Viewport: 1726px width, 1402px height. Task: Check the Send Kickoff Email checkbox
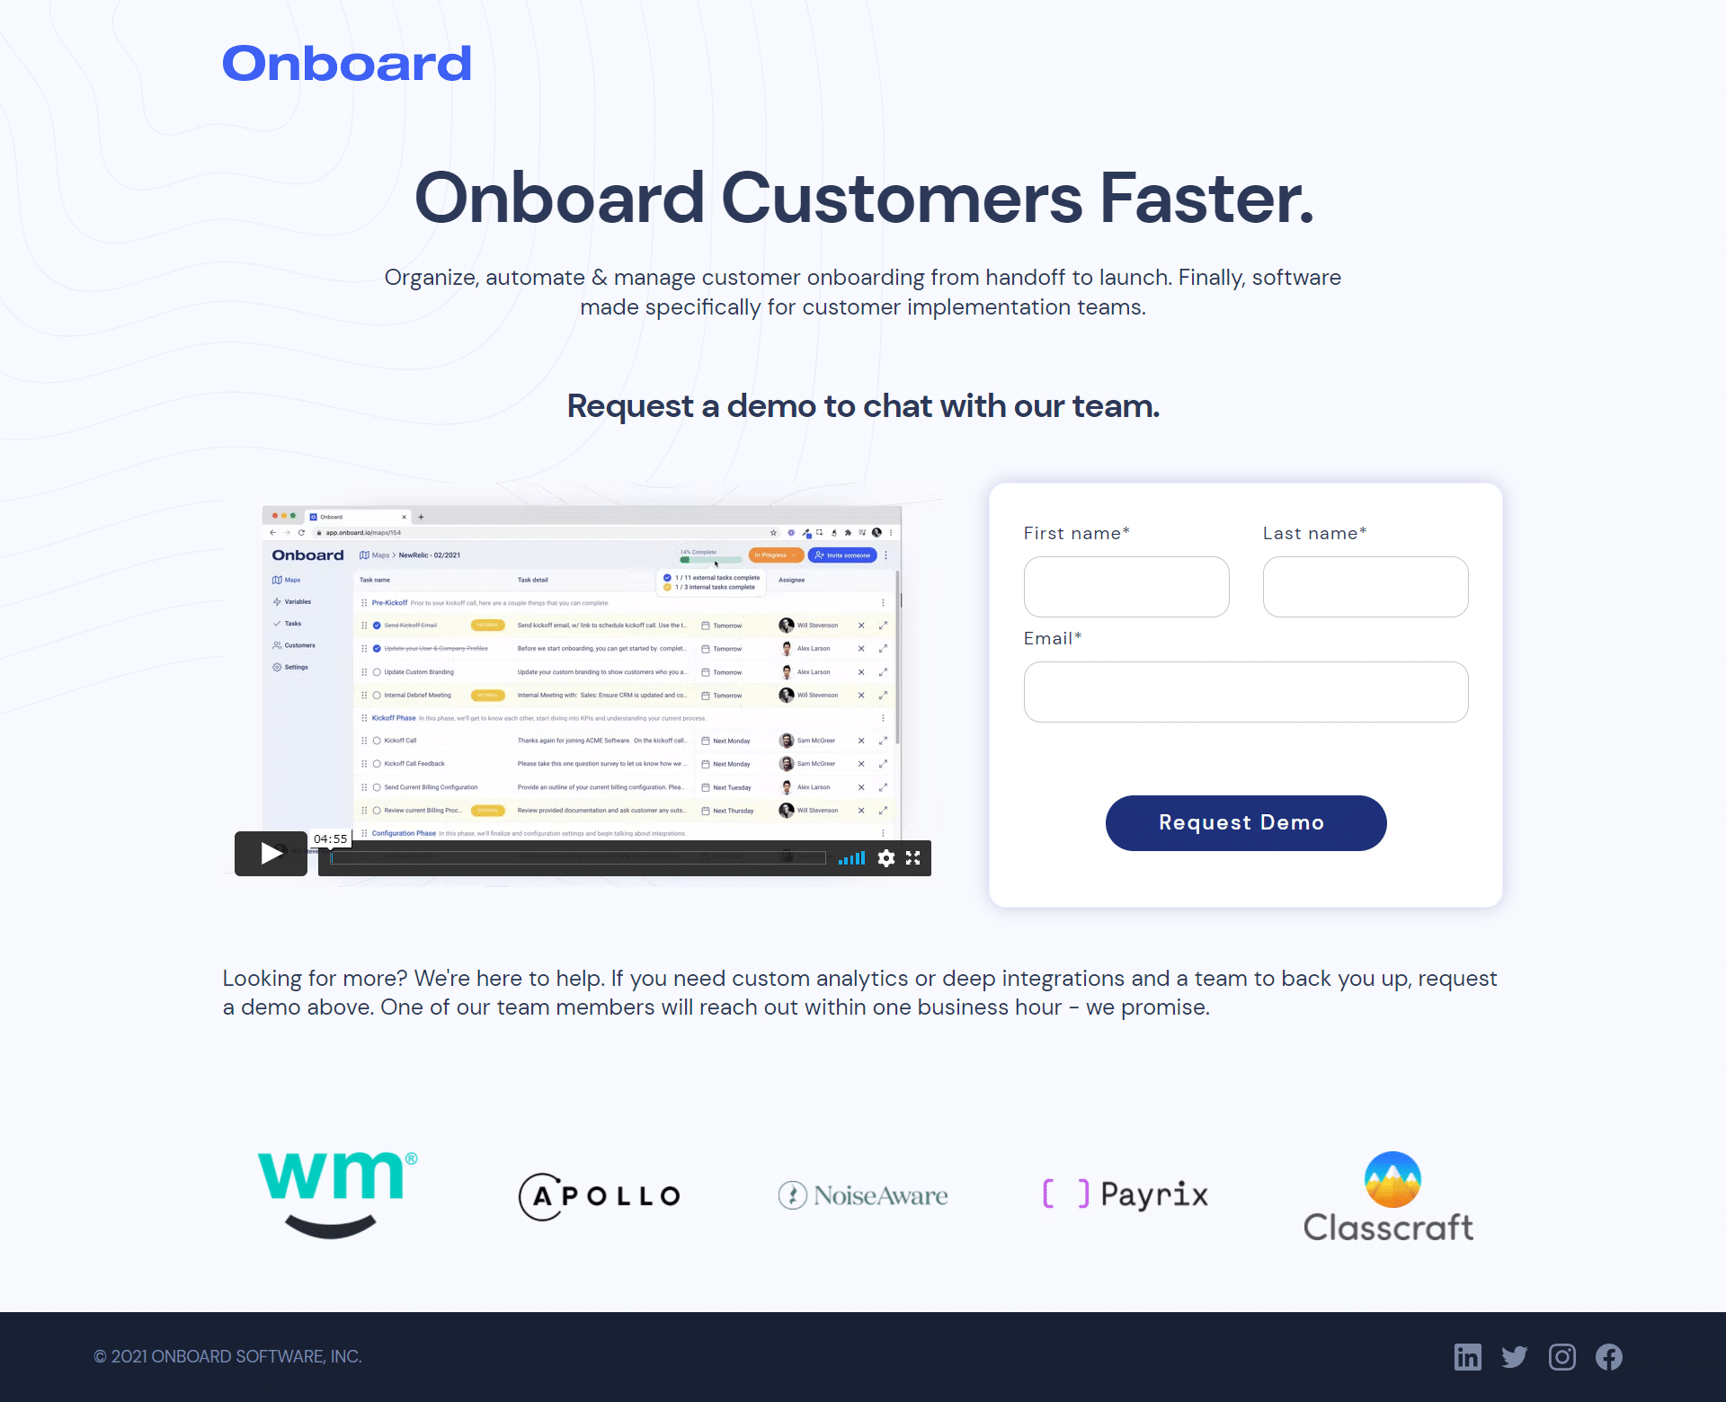(x=377, y=626)
